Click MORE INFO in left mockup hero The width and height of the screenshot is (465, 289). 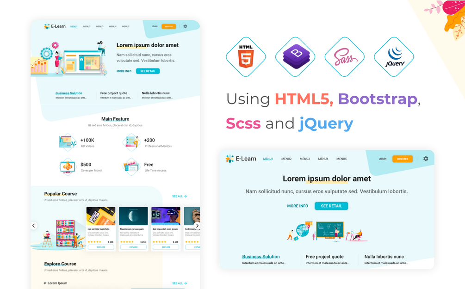point(124,71)
